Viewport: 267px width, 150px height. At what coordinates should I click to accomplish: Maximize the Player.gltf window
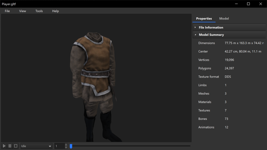(248, 4)
